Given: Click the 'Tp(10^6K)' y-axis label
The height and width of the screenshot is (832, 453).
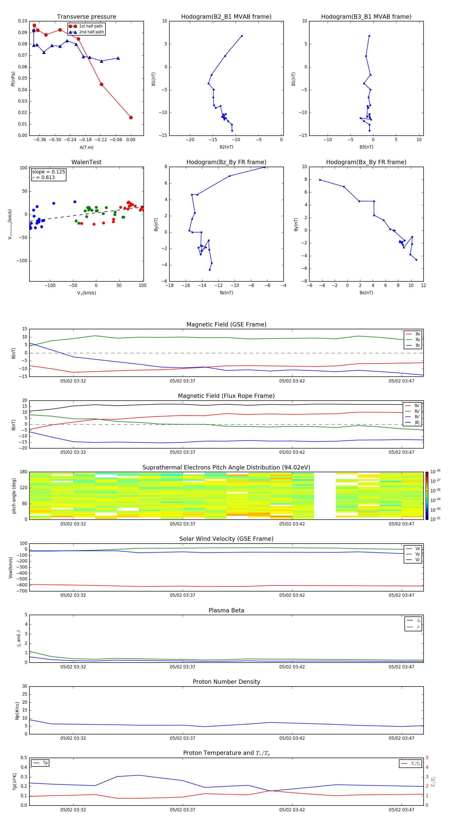Looking at the screenshot, I should pos(15,782).
